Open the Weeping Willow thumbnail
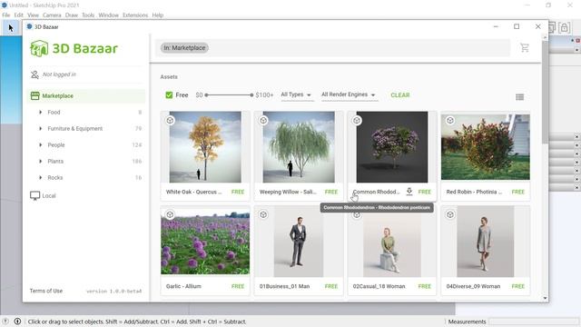Viewport: 581px width, 327px height. [x=299, y=147]
